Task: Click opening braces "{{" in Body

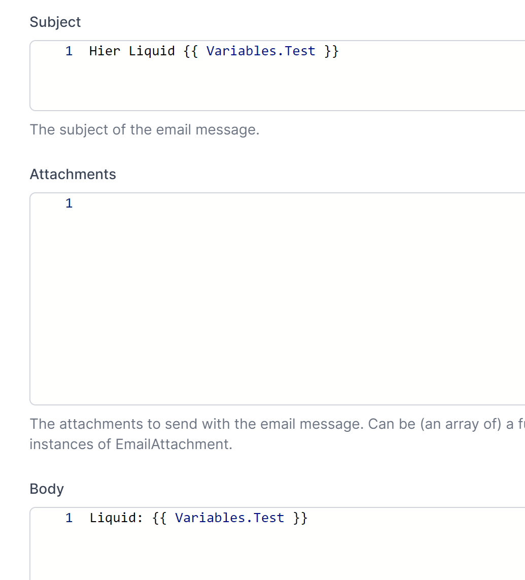Action: [x=159, y=518]
